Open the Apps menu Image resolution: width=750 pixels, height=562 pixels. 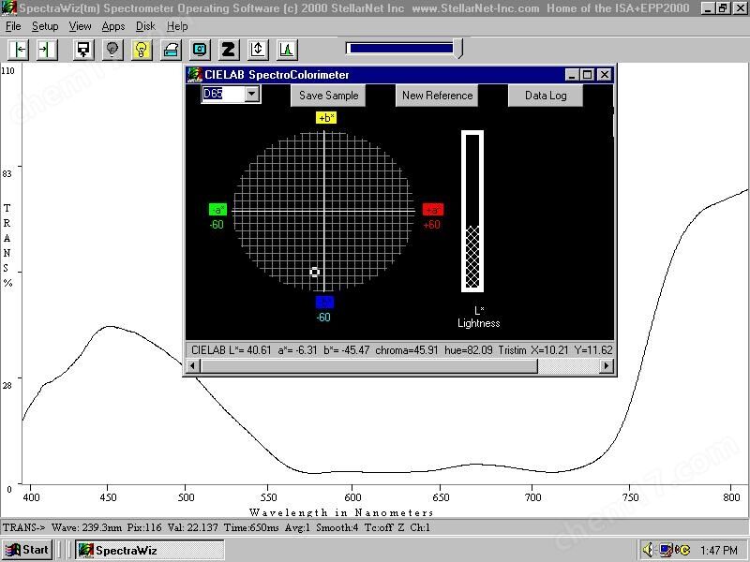[x=113, y=26]
